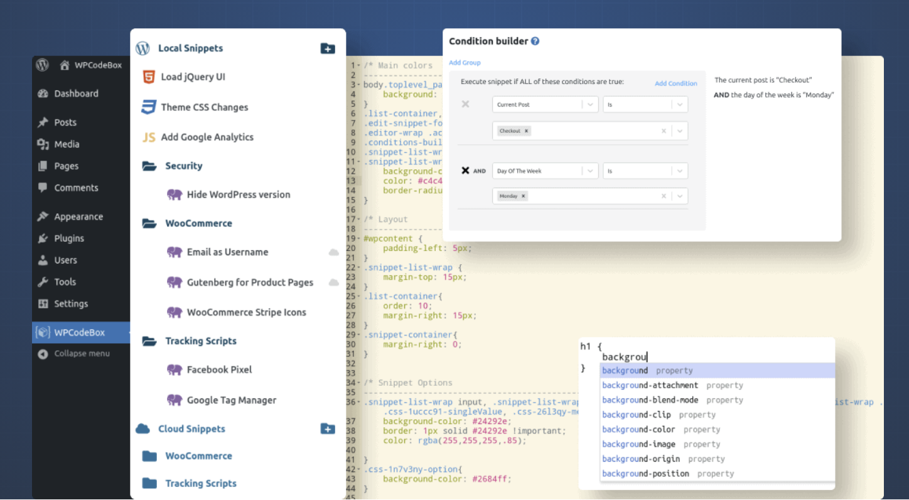Open Settings admin menu
Screen dimensions: 909x500
pyautogui.click(x=71, y=304)
